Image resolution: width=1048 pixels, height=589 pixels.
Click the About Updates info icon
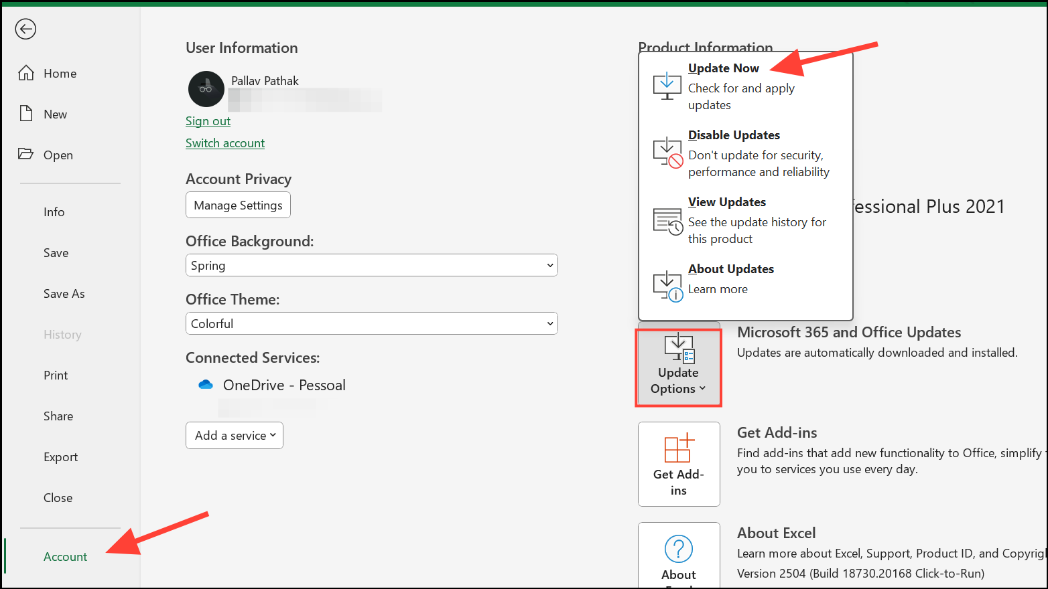667,284
